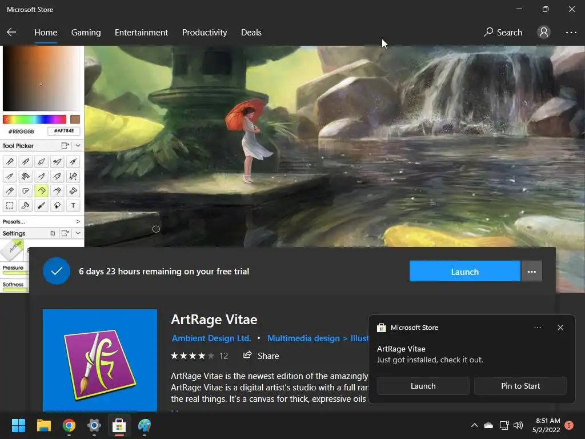Open the Entertainment tab
Viewport: 585px width, 439px height.
[141, 33]
